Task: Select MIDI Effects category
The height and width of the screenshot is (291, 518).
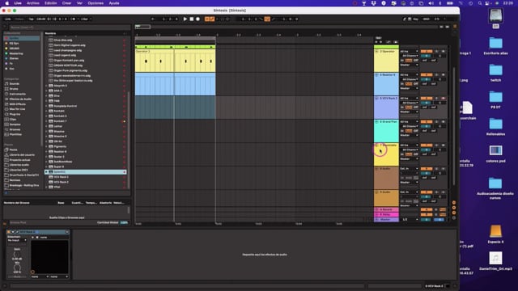Action: tap(18, 104)
